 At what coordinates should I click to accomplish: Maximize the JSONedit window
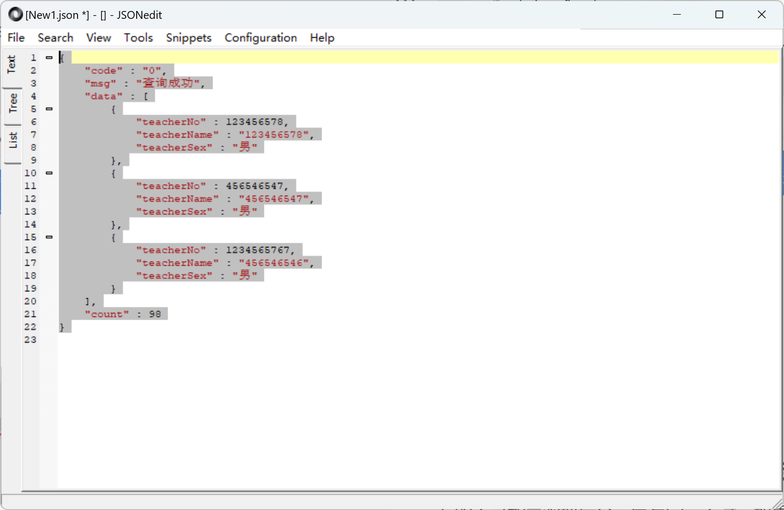[720, 15]
